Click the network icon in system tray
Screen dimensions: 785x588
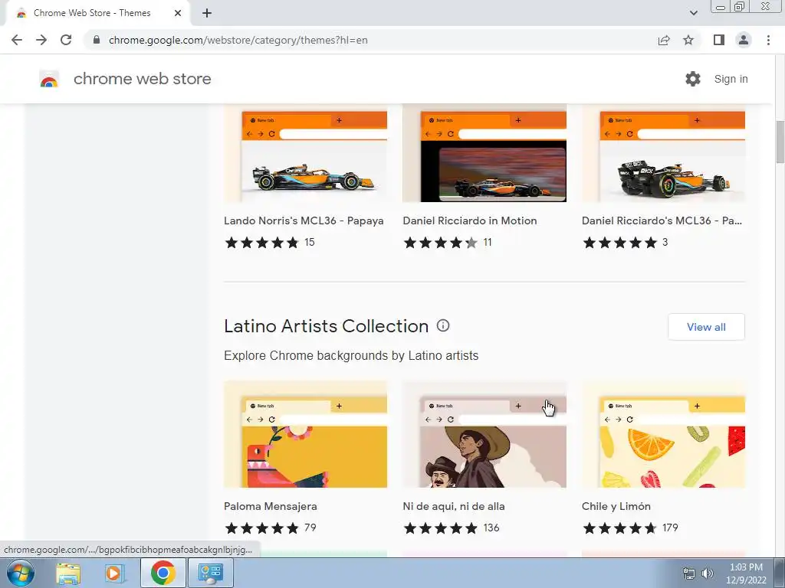(689, 573)
